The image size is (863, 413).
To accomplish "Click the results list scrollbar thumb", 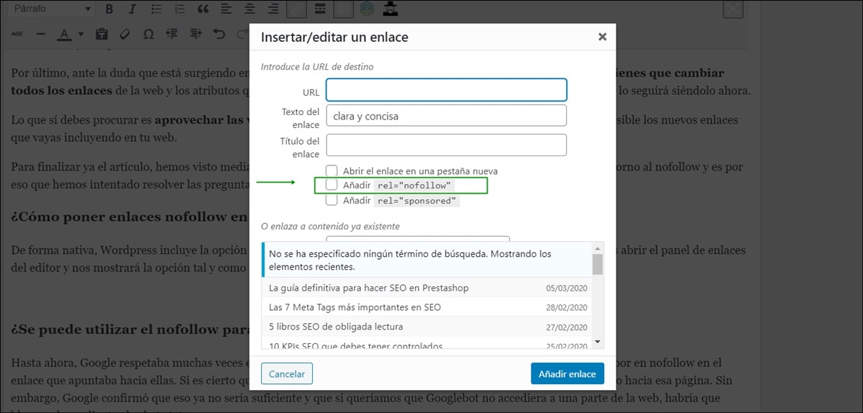I will pyautogui.click(x=598, y=264).
